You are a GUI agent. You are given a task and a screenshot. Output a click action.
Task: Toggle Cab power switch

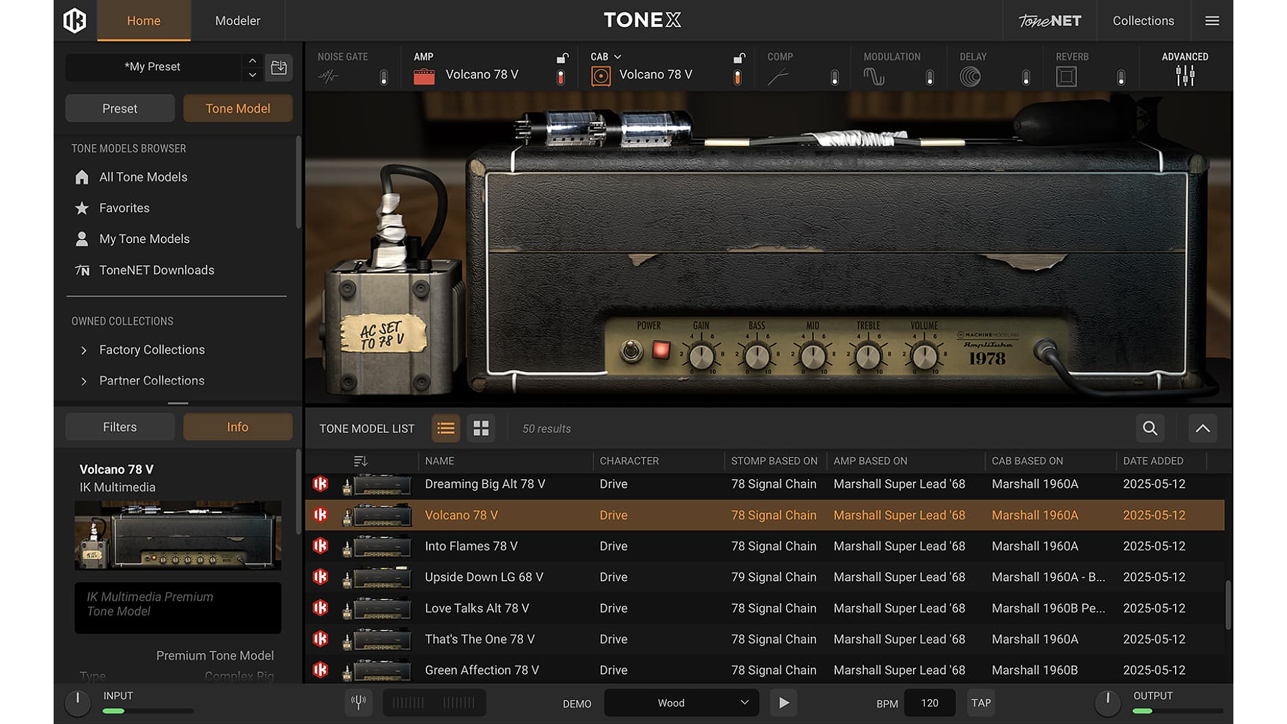pos(737,77)
